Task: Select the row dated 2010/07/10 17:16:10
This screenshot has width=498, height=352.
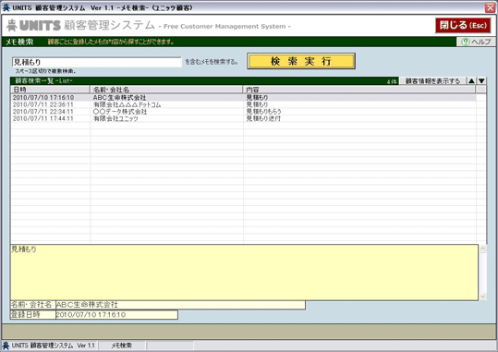Action: (243, 98)
